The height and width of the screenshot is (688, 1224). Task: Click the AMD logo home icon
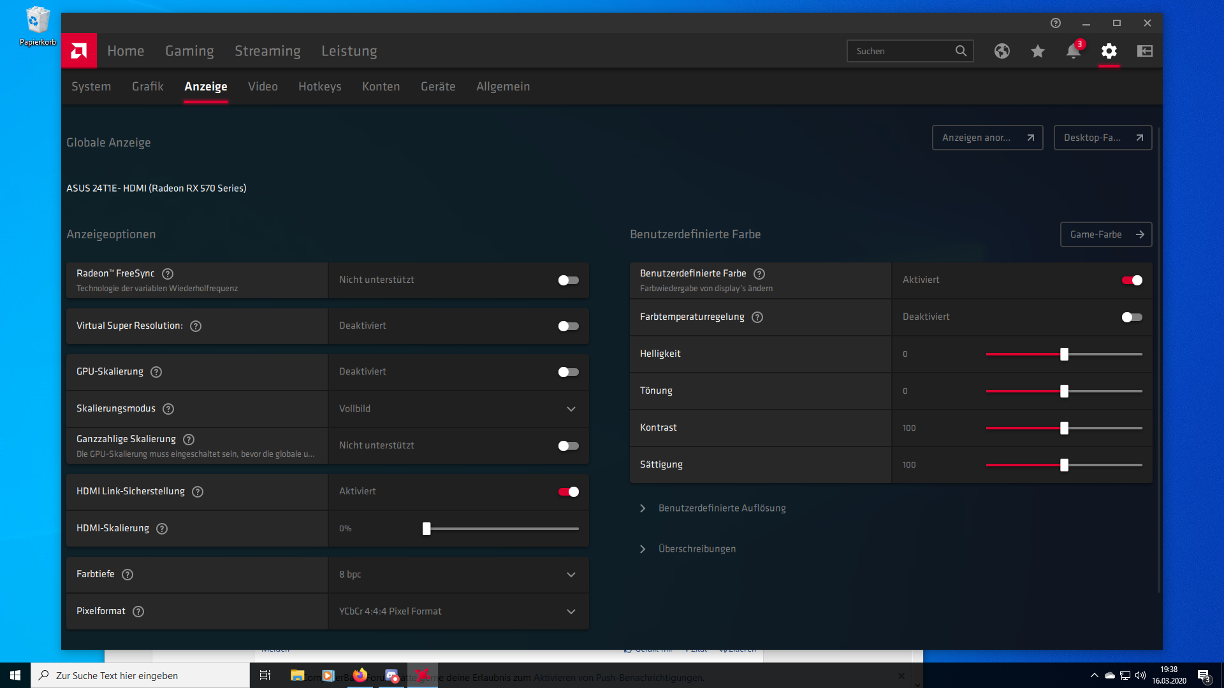(x=79, y=50)
